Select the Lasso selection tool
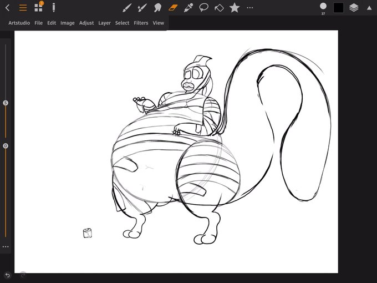 coord(203,8)
